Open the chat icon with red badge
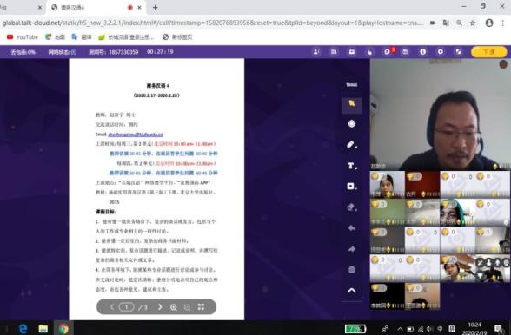This screenshot has height=335, width=511. (x=388, y=52)
